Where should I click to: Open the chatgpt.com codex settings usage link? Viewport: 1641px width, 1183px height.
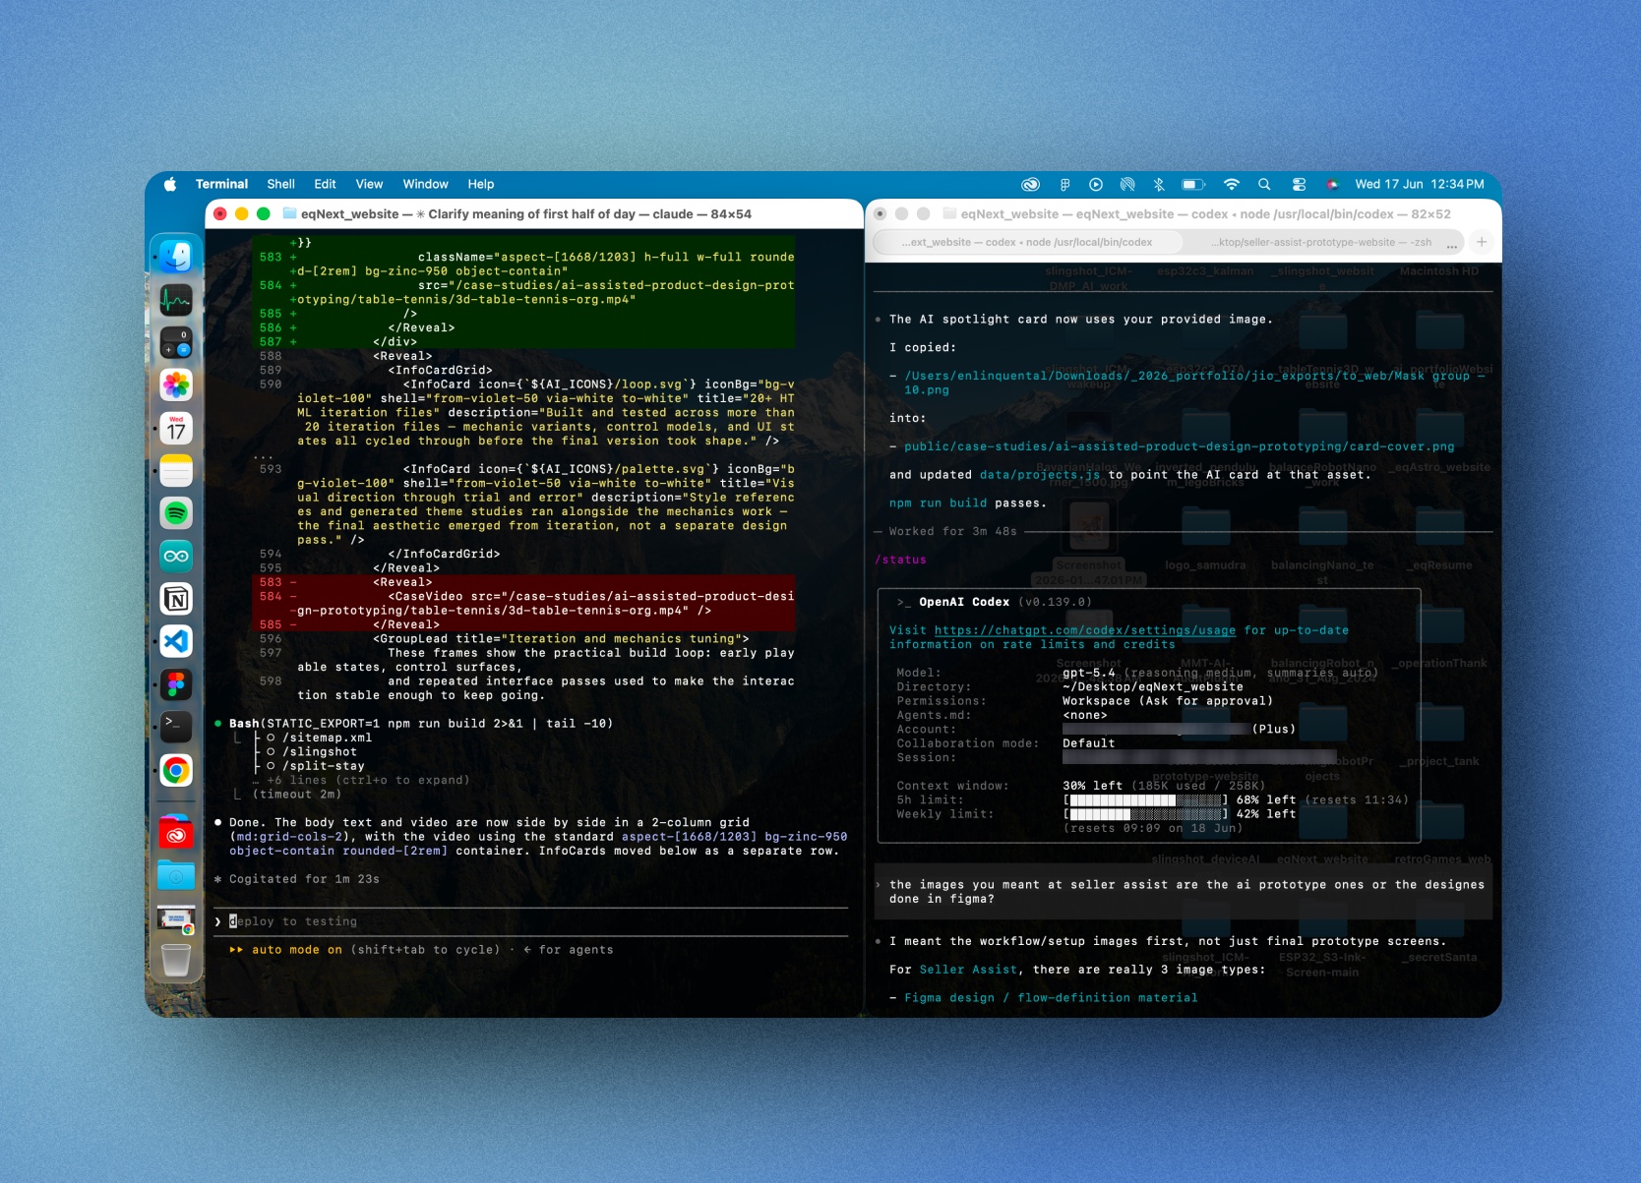click(1085, 630)
